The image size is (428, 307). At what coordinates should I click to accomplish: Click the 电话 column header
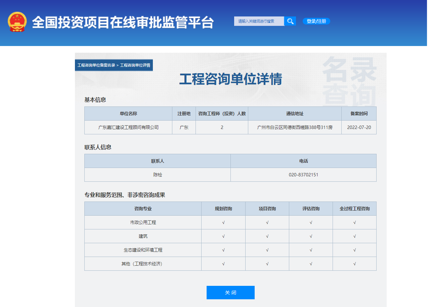304,161
